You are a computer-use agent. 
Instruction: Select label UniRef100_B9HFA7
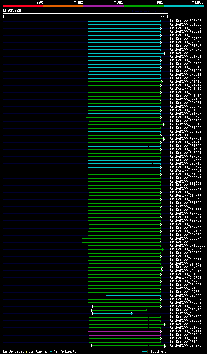click(x=186, y=317)
